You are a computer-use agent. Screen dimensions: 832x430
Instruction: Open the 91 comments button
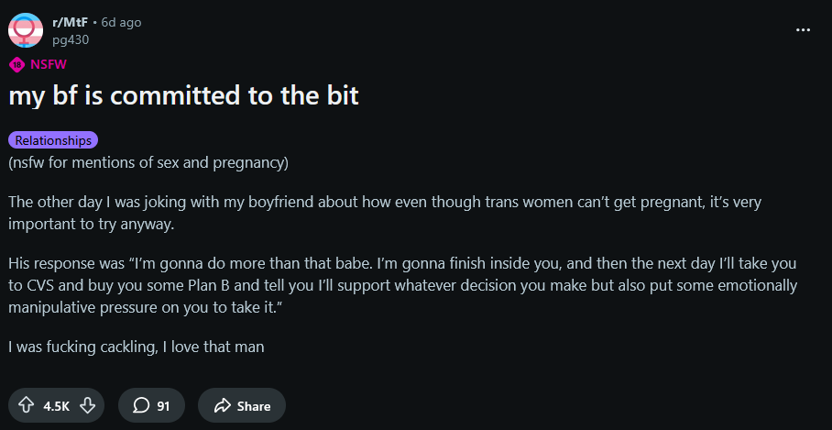[x=152, y=406]
